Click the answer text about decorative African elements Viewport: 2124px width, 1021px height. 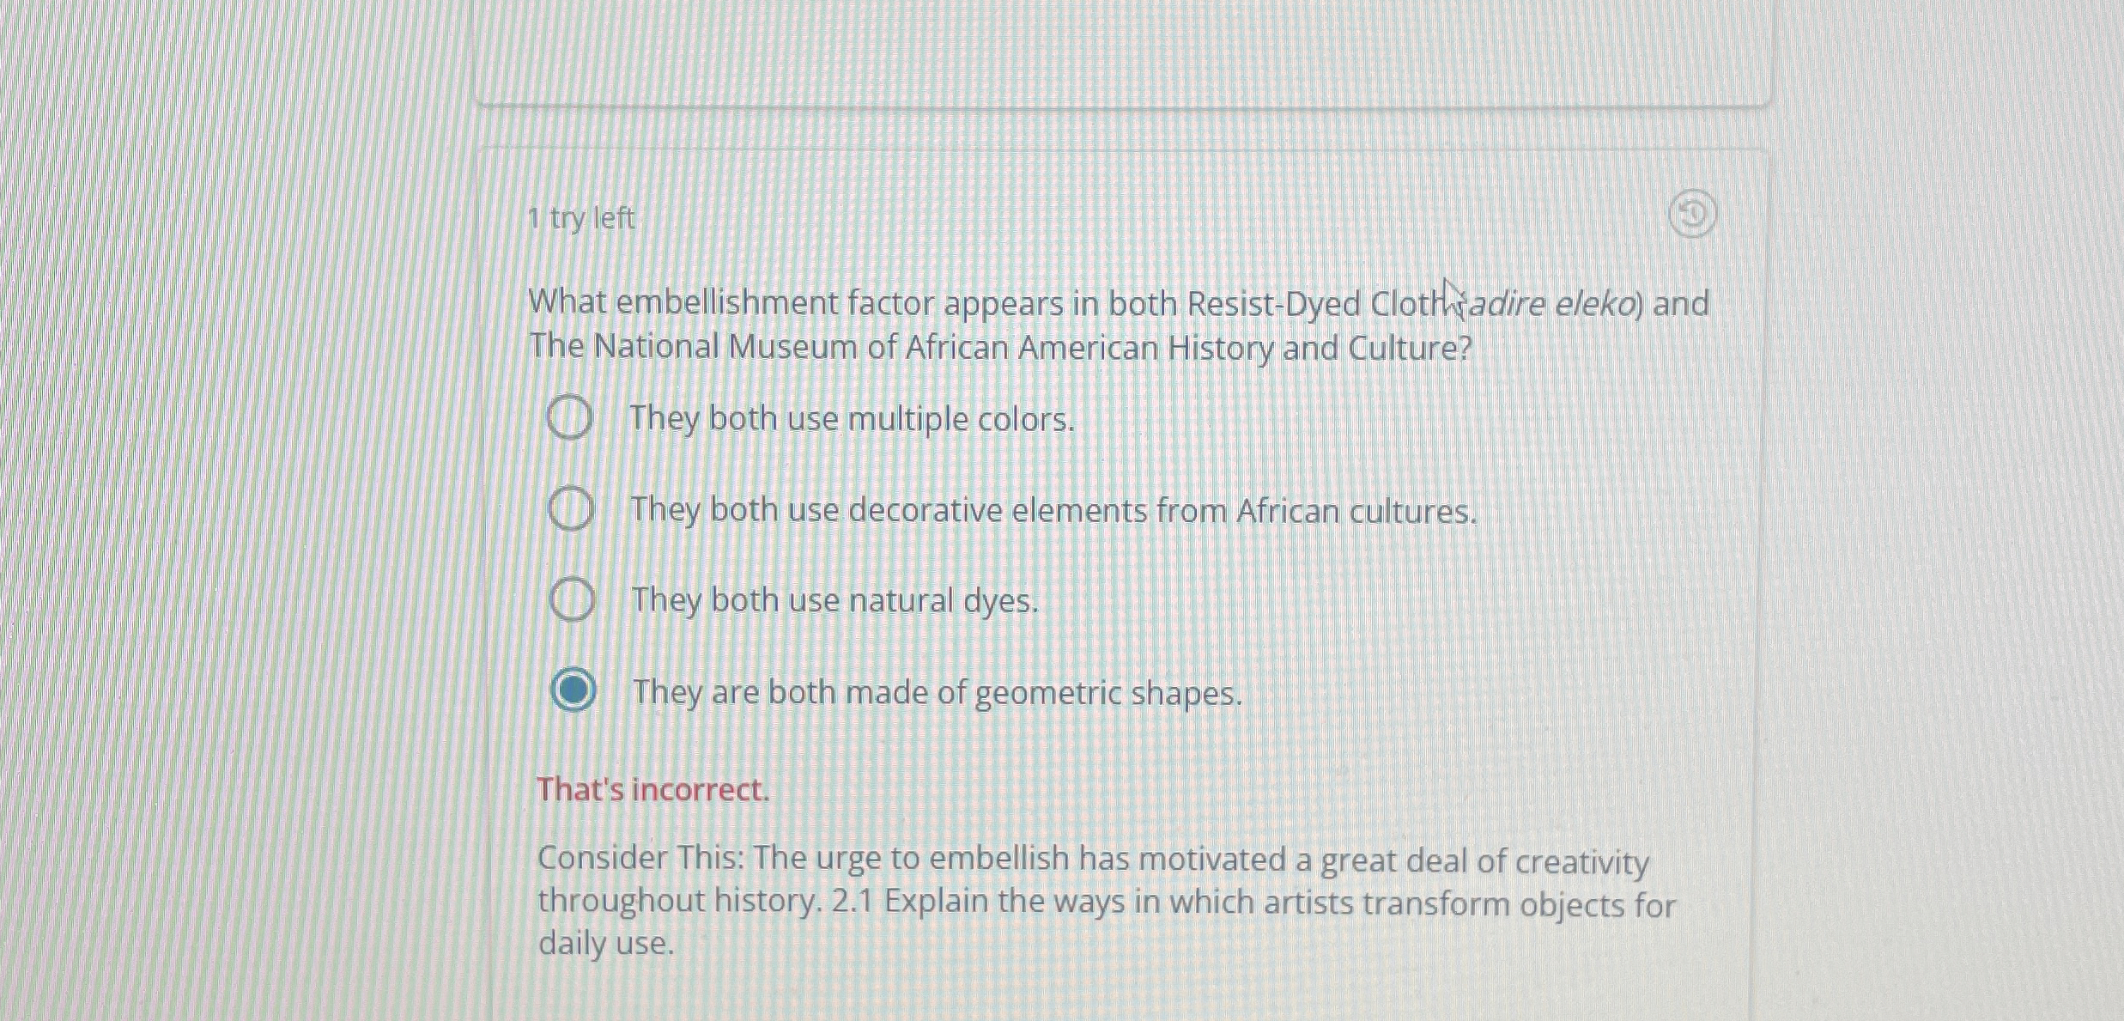tap(1053, 511)
